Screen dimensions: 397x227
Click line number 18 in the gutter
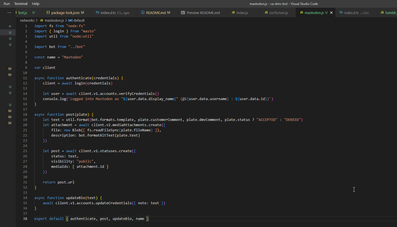pos(25,115)
